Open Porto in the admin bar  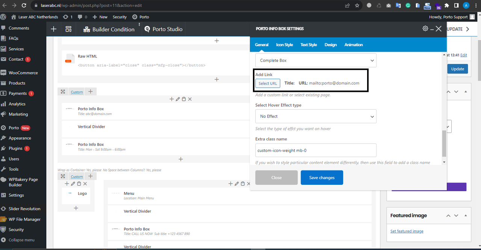tap(141, 17)
